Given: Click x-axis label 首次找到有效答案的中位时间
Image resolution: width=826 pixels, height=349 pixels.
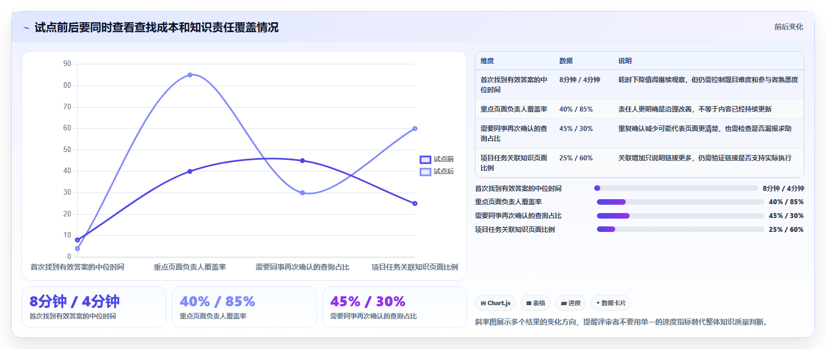Looking at the screenshot, I should (77, 267).
